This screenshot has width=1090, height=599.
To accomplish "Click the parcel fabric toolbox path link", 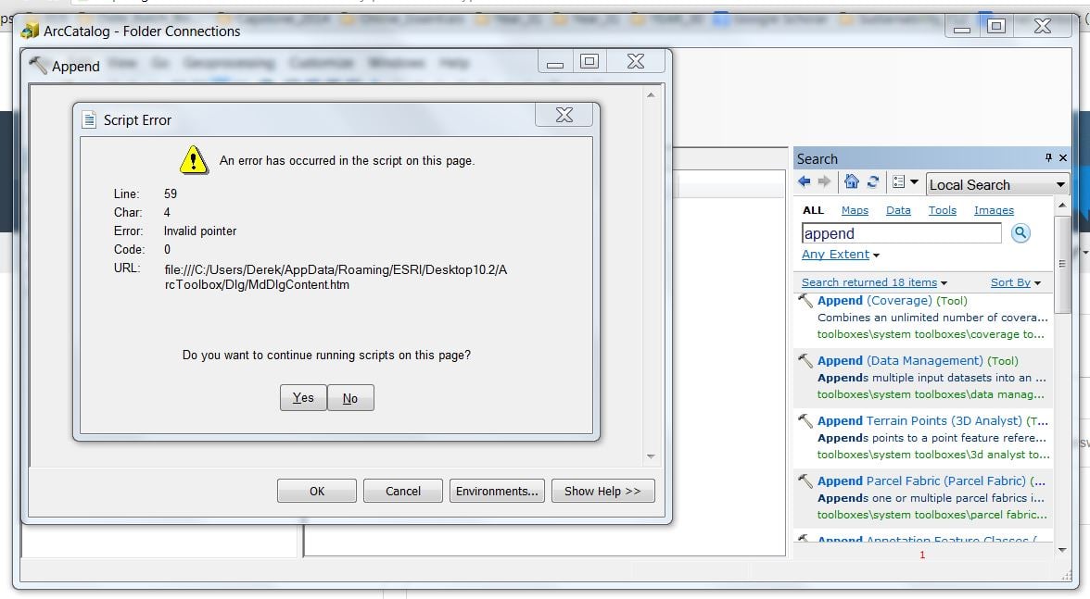I will 932,515.
